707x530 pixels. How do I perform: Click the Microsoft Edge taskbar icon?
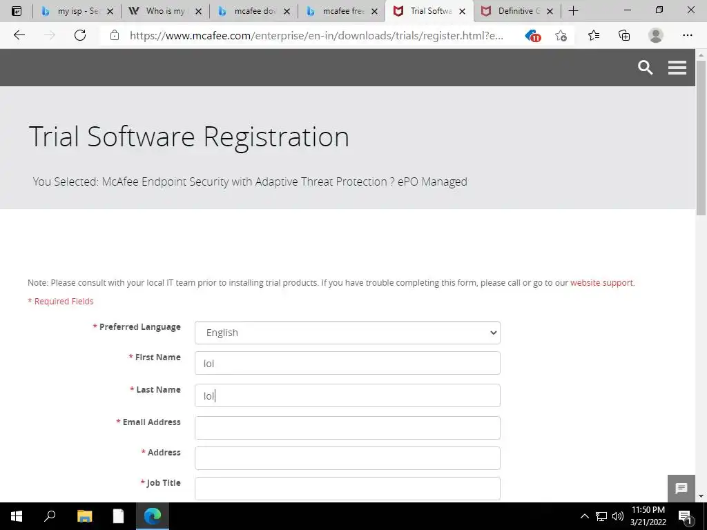[153, 516]
